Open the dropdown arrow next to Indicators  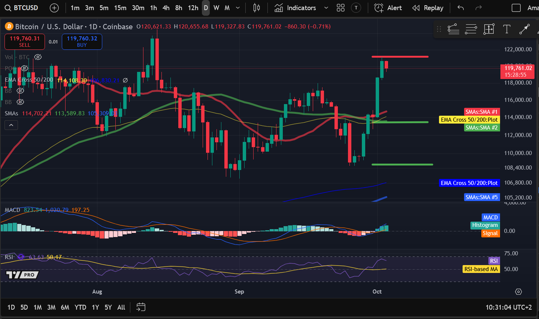[326, 8]
